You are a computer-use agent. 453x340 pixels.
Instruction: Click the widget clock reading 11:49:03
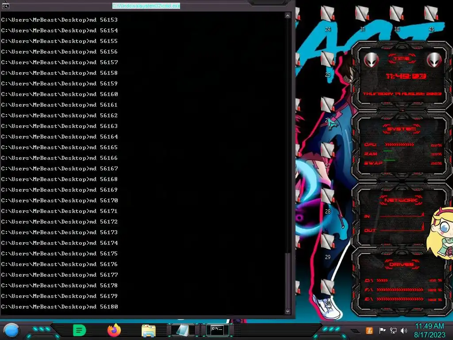[x=406, y=76]
